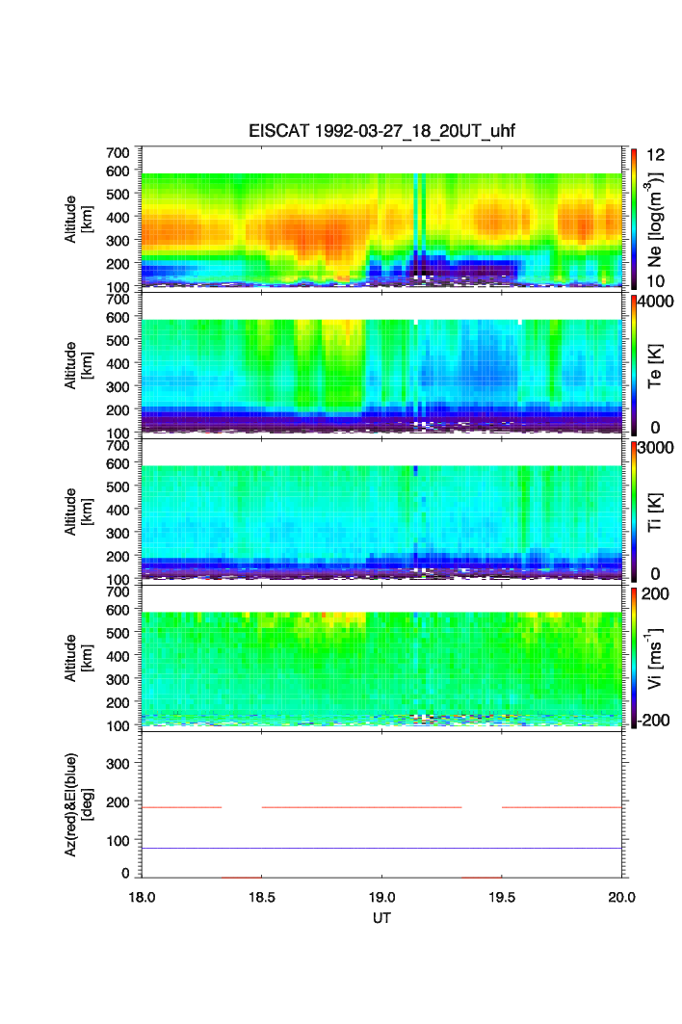The image size is (682, 1024).
Task: Click the 0 tick label in Az/El panel
Action: click(x=125, y=873)
